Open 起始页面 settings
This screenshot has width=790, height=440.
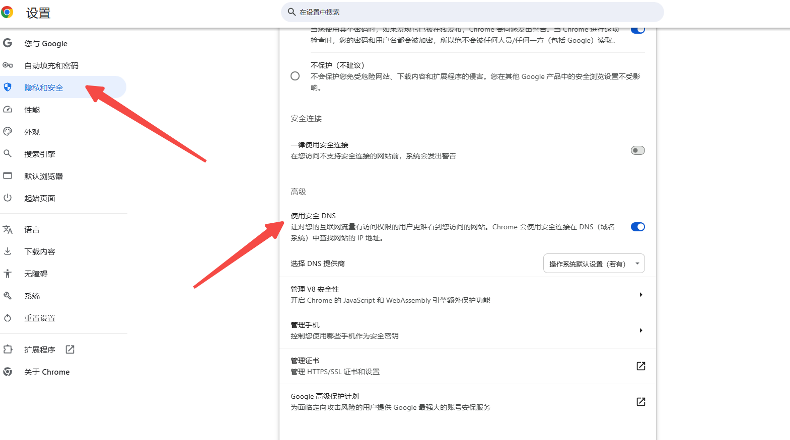click(x=63, y=198)
